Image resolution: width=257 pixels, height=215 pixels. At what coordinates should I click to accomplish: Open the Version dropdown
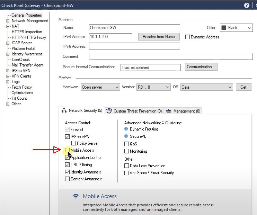coord(153,87)
